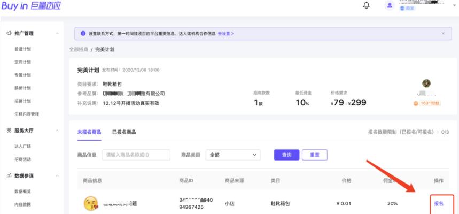Click the 10% minimum commission value
Image resolution: width=459 pixels, height=214 pixels.
[302, 102]
